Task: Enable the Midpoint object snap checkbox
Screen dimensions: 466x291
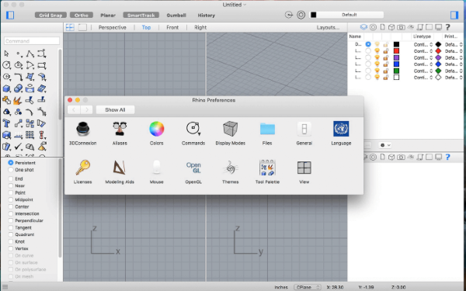Action: [11, 200]
